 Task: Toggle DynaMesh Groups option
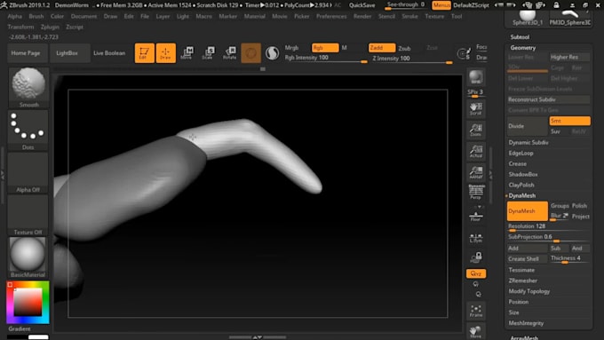pyautogui.click(x=560, y=206)
